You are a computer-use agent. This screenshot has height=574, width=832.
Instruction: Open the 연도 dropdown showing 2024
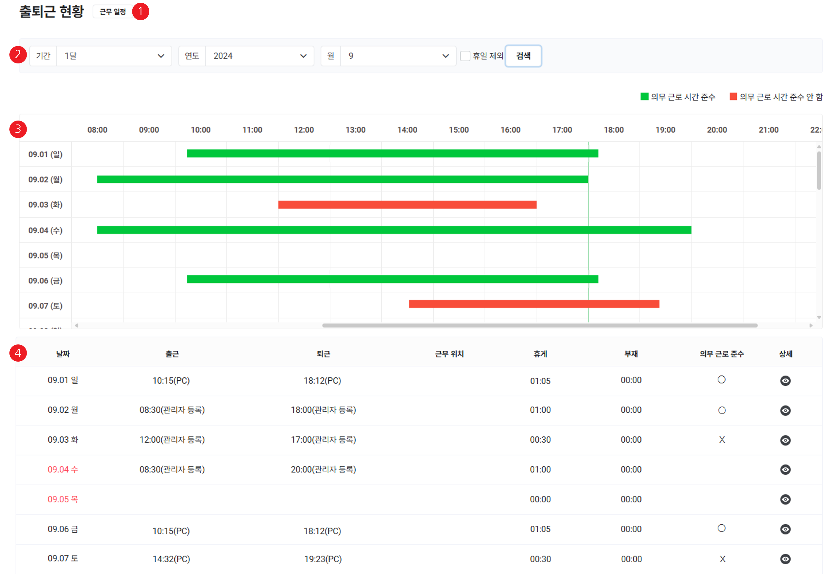(259, 56)
